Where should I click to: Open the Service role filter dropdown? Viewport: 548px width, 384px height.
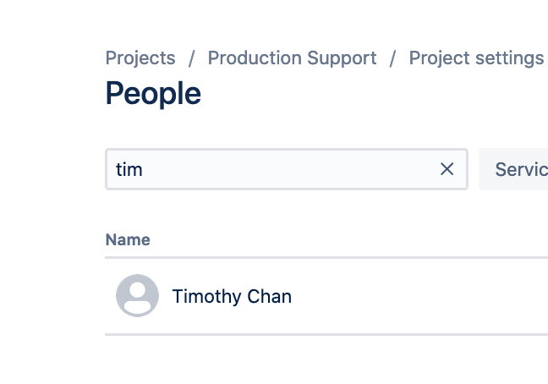pos(513,169)
